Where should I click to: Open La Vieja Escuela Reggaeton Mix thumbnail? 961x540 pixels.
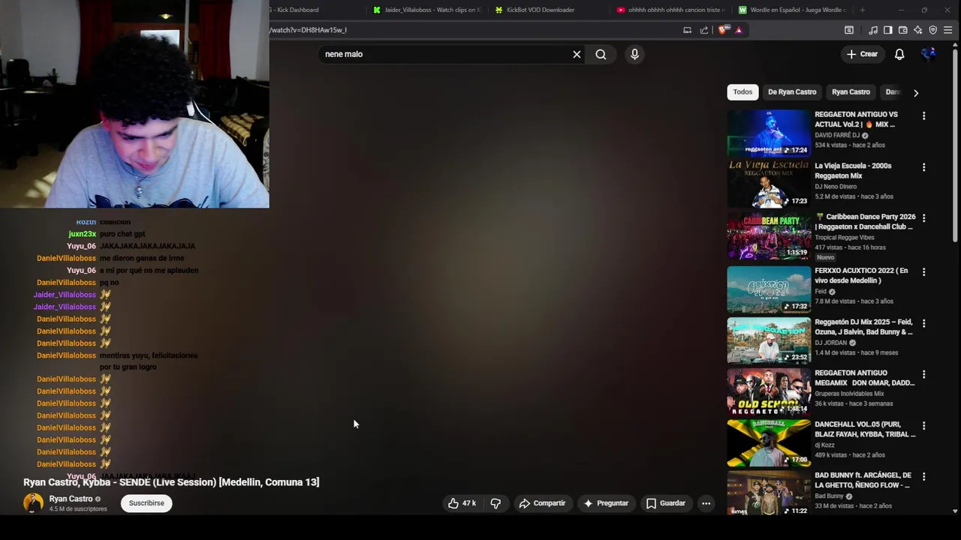pyautogui.click(x=769, y=184)
